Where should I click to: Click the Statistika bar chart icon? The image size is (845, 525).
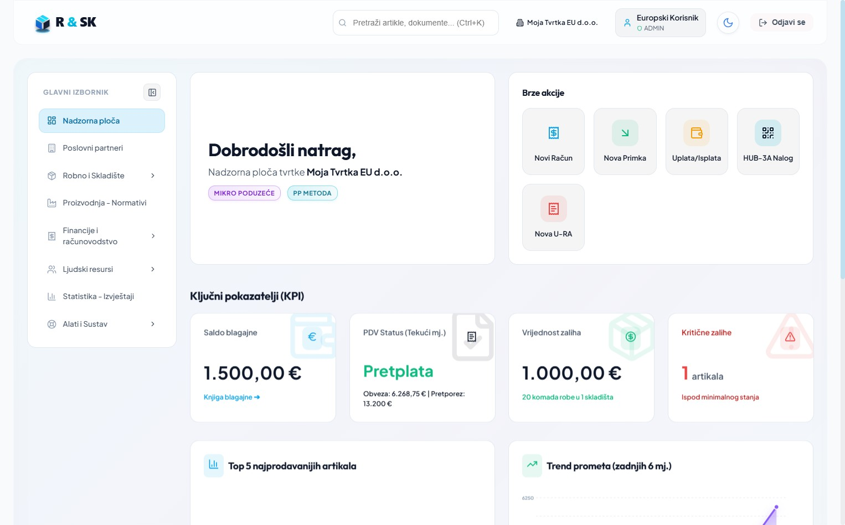point(51,296)
